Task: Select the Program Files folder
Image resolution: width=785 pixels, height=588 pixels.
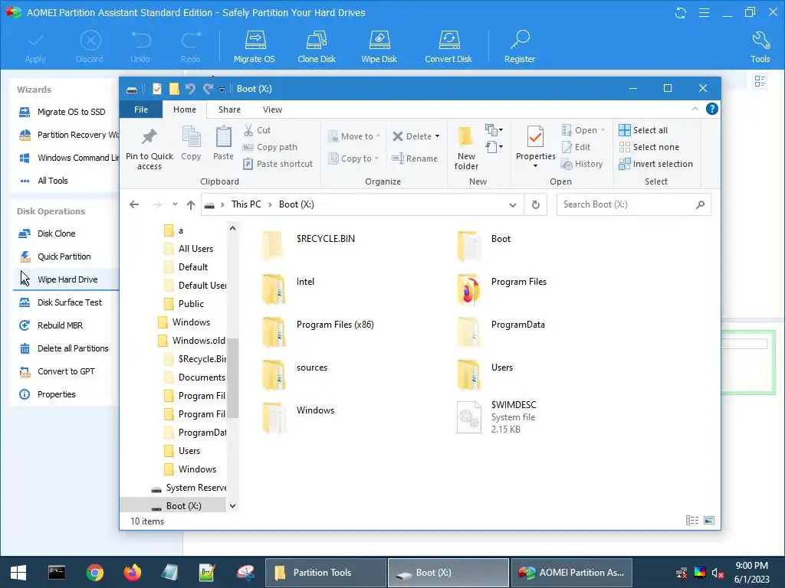Action: pos(502,289)
